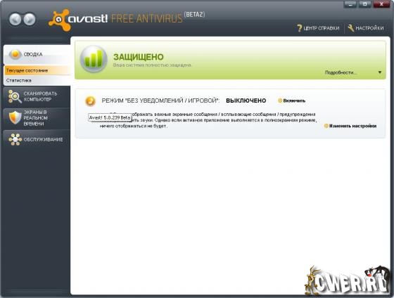Click the back navigation arrow
Screen dimensions: 394x298
click(15, 20)
